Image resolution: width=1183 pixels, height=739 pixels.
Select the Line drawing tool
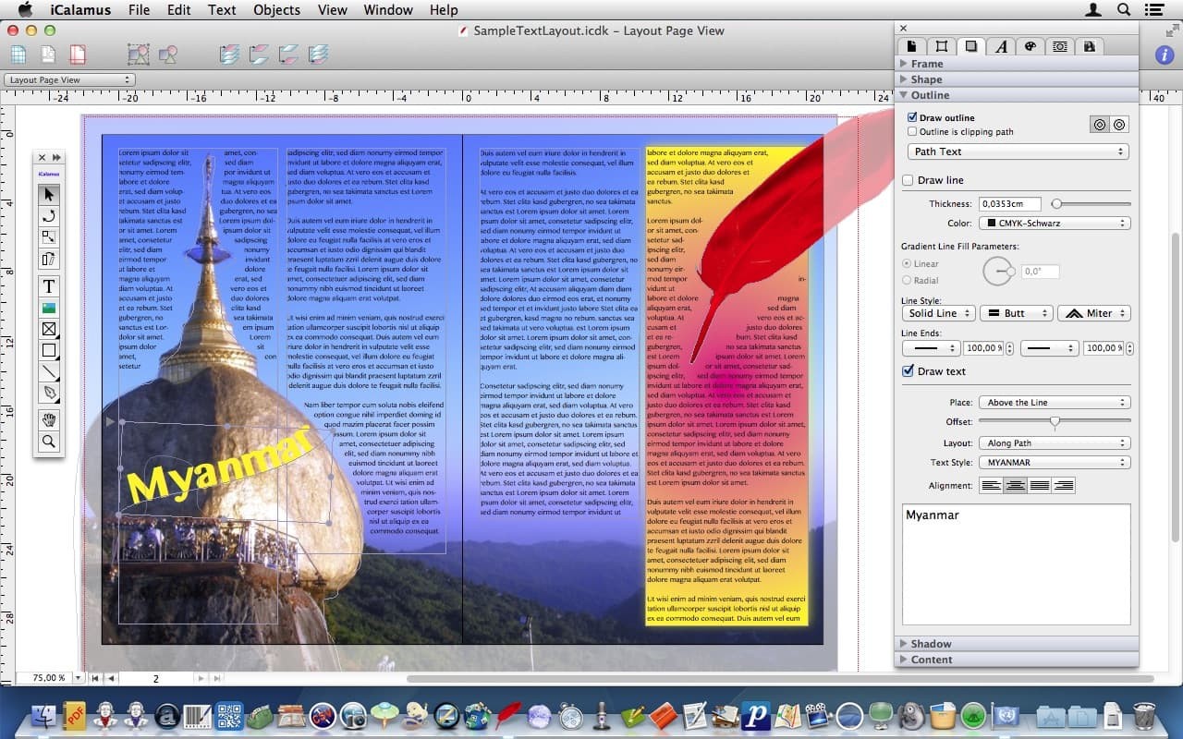(49, 372)
